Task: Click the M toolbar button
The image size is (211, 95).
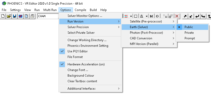Action: click(x=151, y=16)
